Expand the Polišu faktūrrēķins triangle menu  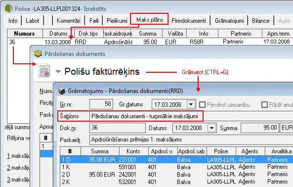pos(58,72)
